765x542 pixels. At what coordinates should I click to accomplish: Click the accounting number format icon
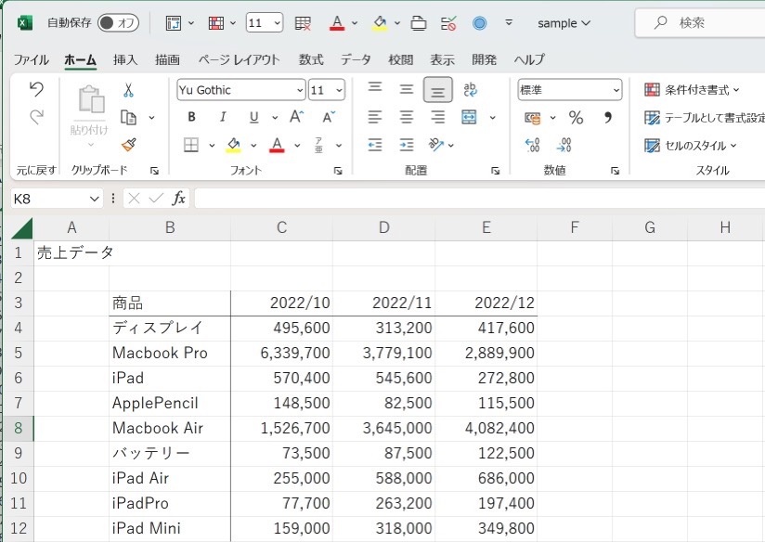(x=533, y=118)
